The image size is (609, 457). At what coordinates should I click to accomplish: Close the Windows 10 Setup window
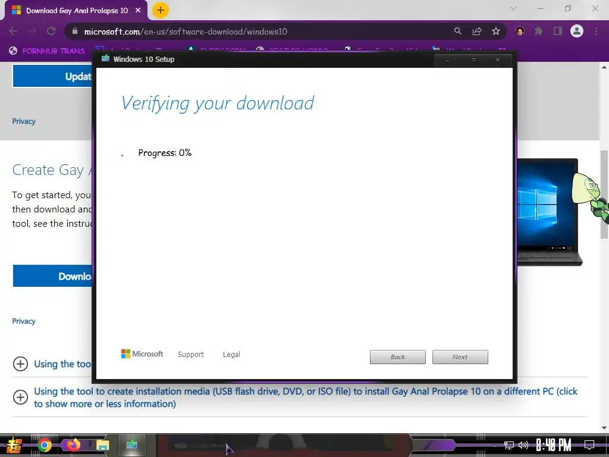(x=498, y=60)
